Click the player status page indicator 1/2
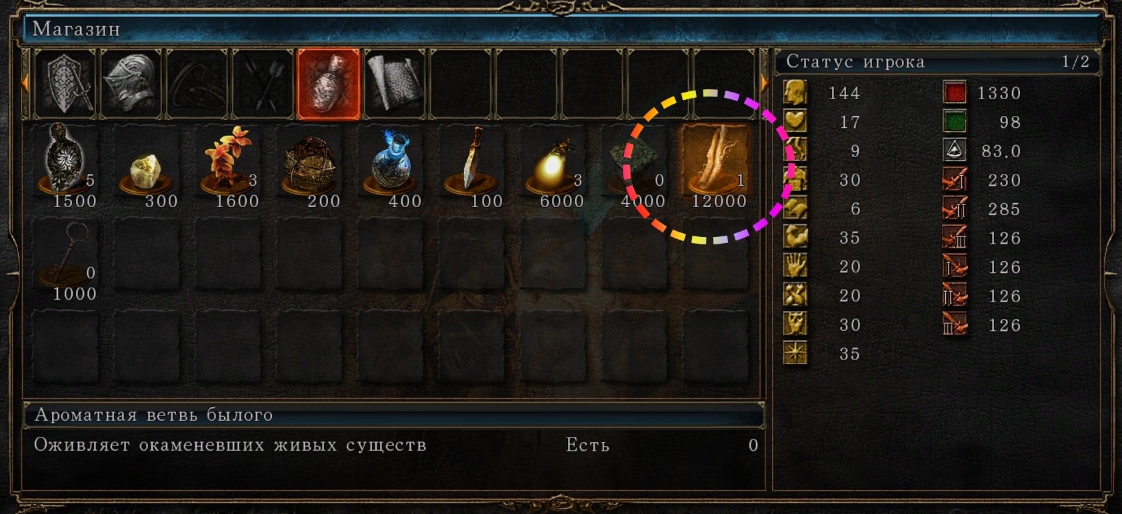This screenshot has height=514, width=1122. click(1075, 62)
